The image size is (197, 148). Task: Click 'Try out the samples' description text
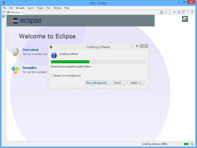[x=35, y=72]
